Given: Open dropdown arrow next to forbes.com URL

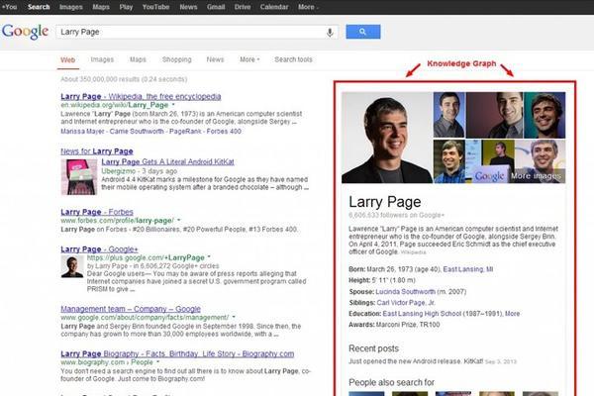Looking at the screenshot, I should (x=179, y=220).
